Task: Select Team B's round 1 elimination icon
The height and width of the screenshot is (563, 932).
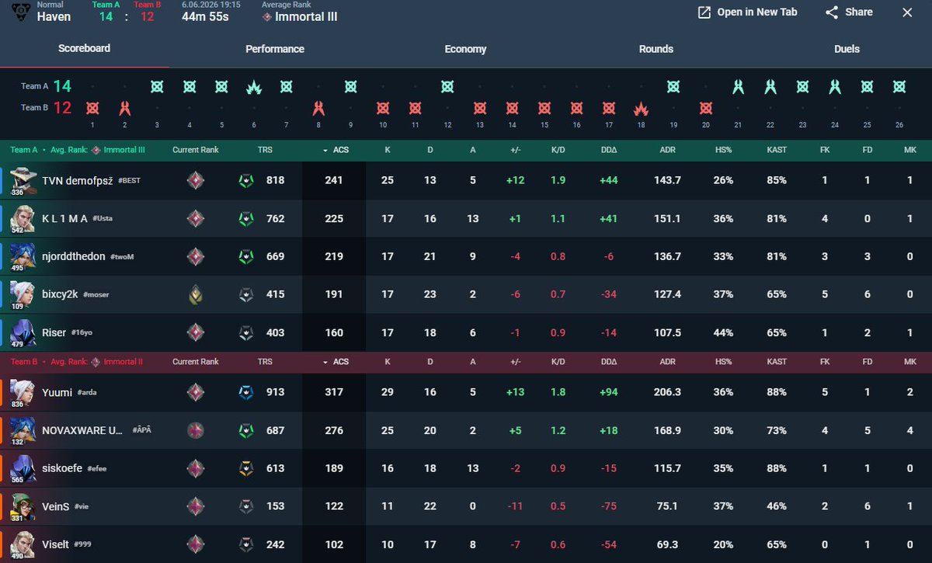Action: pyautogui.click(x=92, y=108)
